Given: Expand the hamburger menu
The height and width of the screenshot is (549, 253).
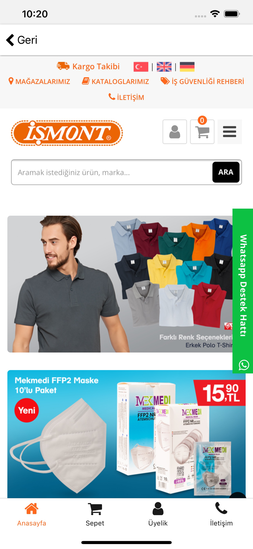Looking at the screenshot, I should click(229, 132).
